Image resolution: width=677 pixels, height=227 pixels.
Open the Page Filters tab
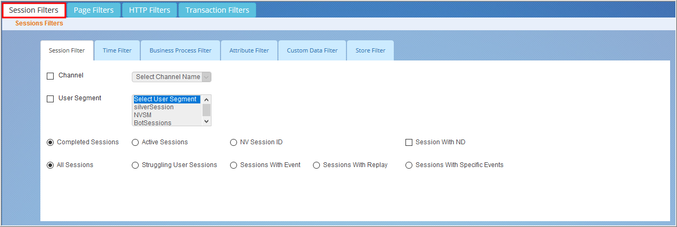pos(94,10)
